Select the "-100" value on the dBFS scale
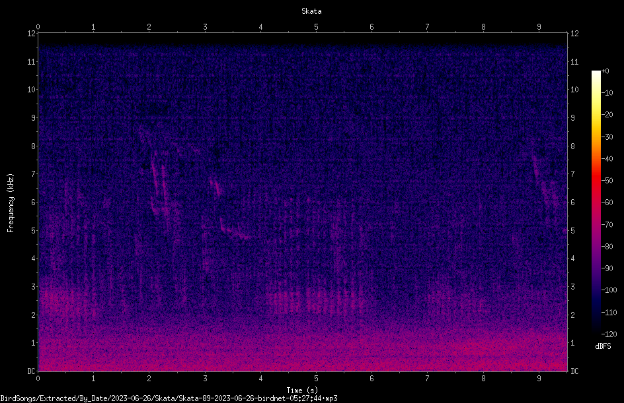The height and width of the screenshot is (403, 624). point(609,290)
